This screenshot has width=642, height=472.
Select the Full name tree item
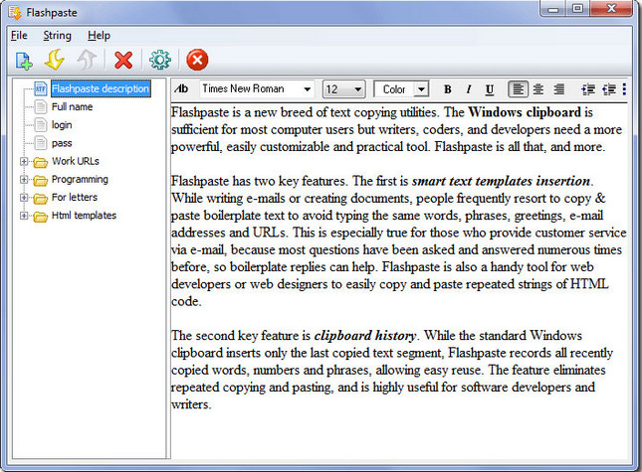[x=73, y=106]
